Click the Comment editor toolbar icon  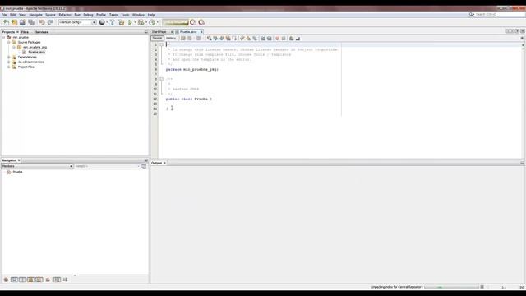pyautogui.click(x=291, y=39)
